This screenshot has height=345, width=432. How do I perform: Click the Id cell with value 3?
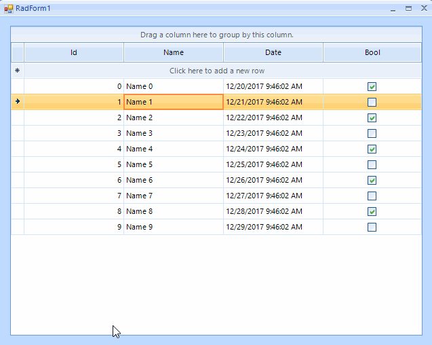click(x=74, y=133)
